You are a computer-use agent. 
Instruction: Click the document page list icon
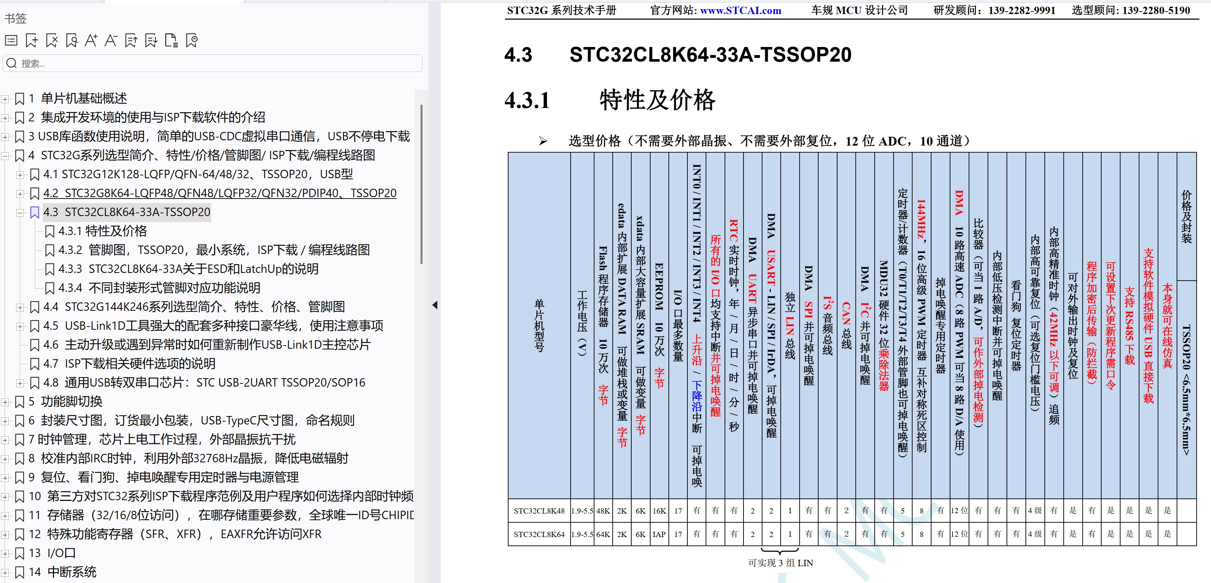click(x=171, y=40)
